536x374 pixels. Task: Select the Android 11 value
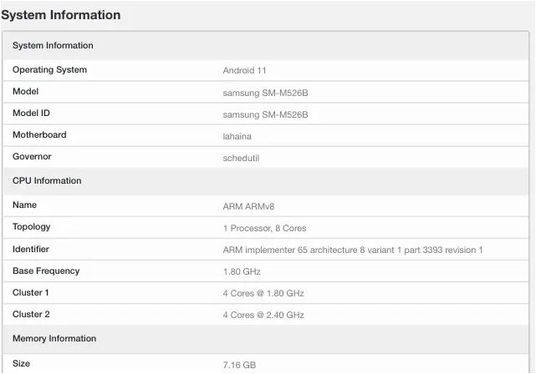pos(244,71)
